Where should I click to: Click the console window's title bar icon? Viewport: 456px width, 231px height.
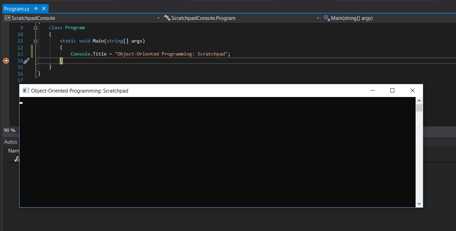pos(26,90)
